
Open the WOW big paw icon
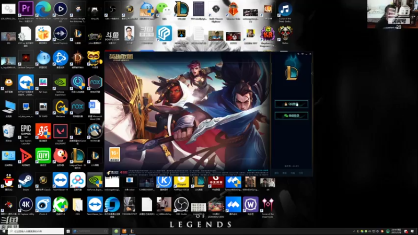95,132
